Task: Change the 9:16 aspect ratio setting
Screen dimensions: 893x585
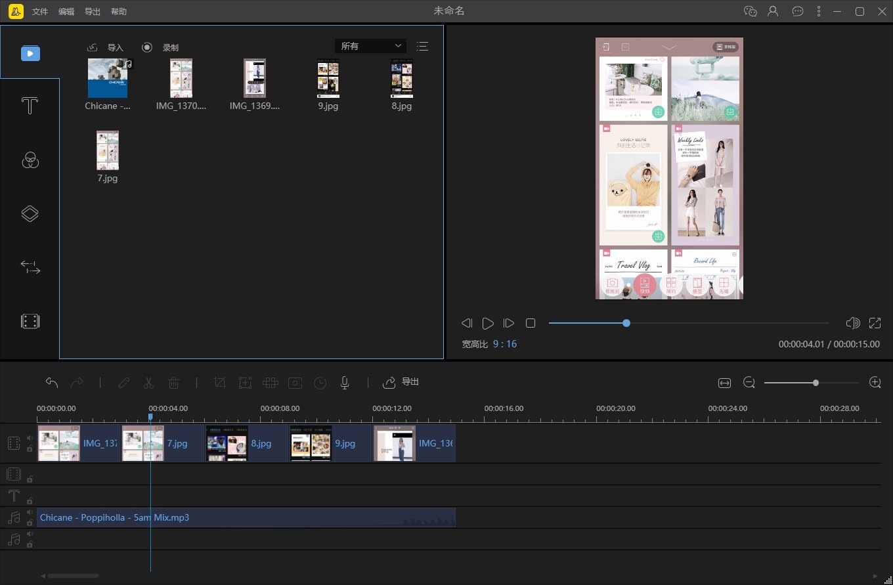Action: [x=505, y=344]
